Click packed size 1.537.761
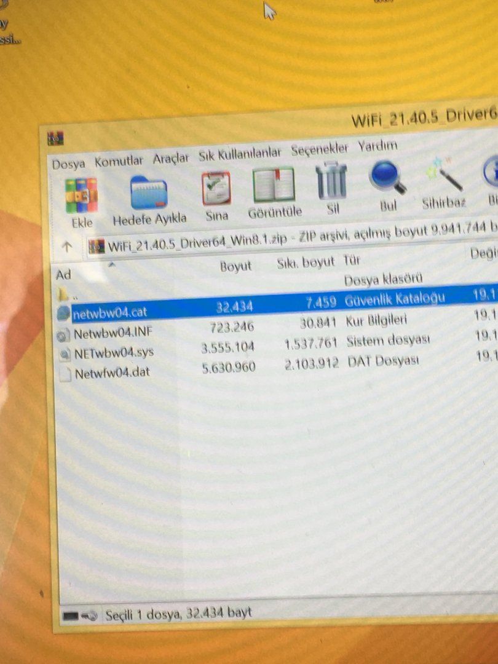Viewport: 498px width, 664px height. coord(311,344)
